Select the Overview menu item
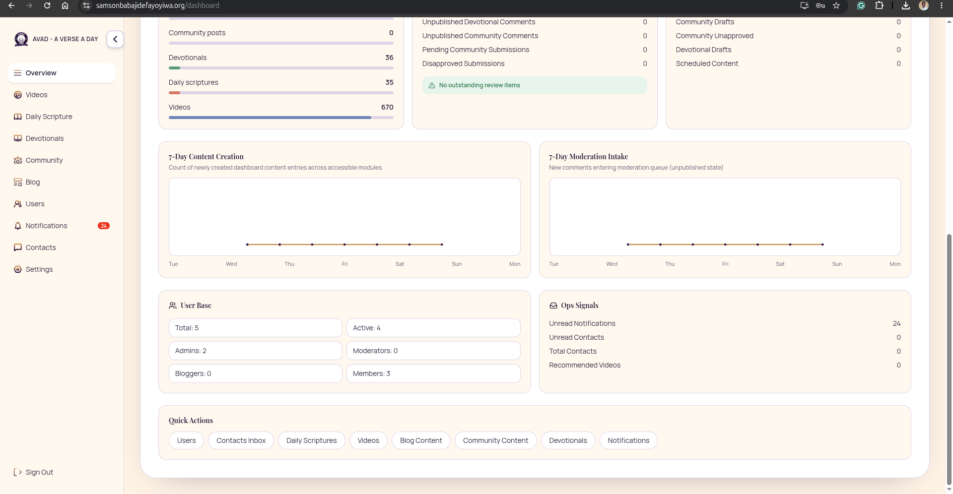 coord(62,73)
